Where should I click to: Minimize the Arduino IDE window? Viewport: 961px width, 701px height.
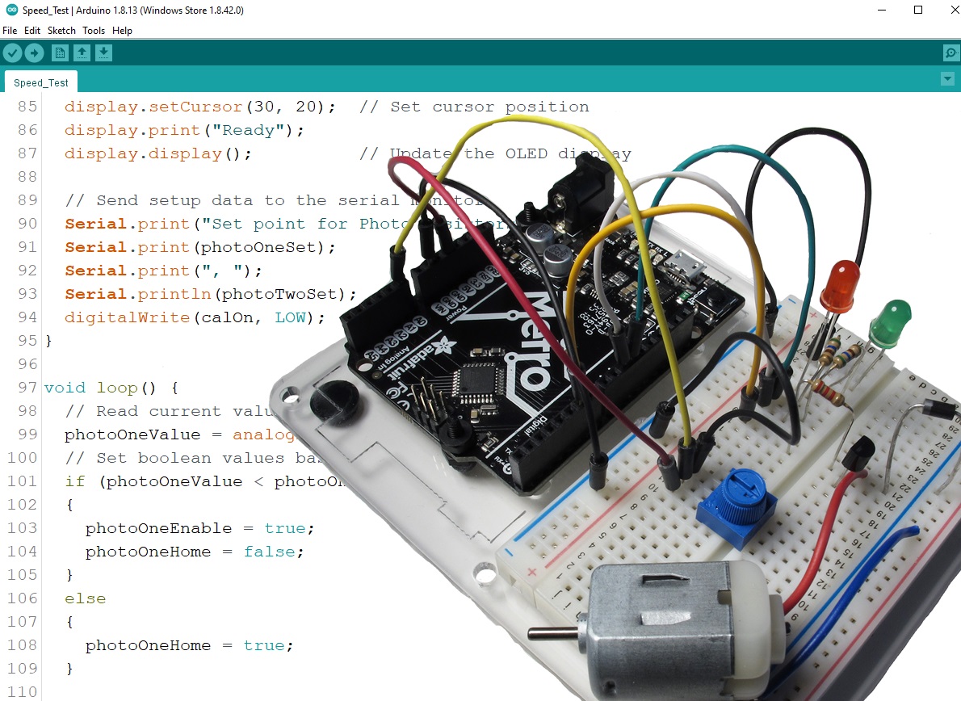(881, 10)
